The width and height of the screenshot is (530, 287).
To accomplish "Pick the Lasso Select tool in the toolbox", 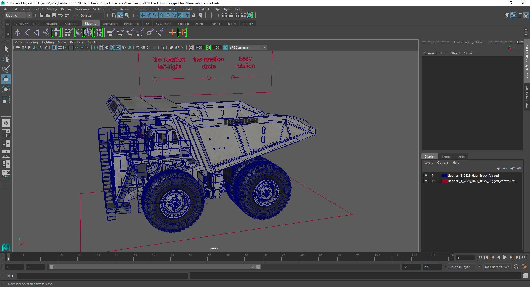I will (x=6, y=59).
